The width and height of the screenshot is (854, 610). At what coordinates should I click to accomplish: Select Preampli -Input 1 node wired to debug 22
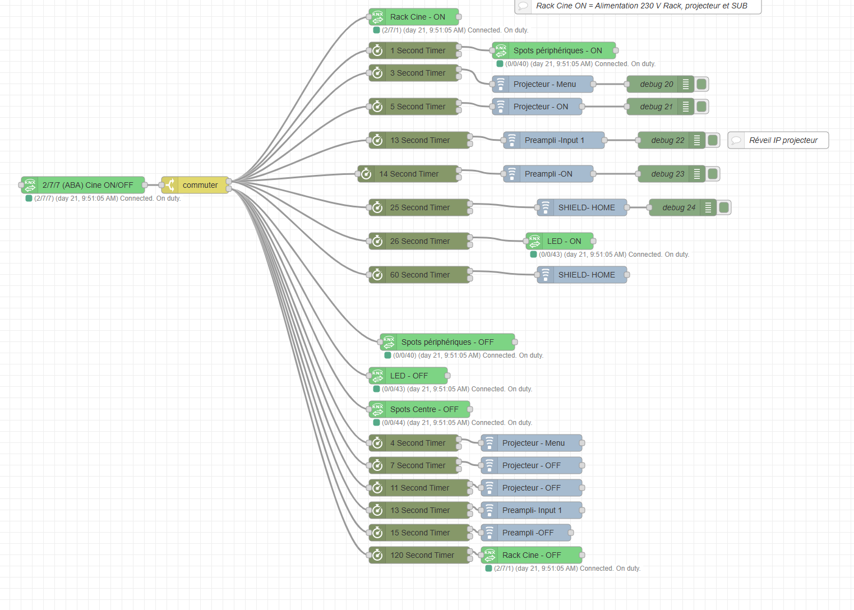554,140
